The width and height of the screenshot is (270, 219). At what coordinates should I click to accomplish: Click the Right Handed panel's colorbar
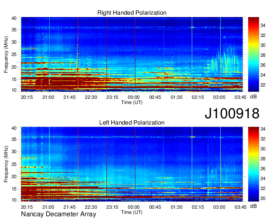click(253, 54)
